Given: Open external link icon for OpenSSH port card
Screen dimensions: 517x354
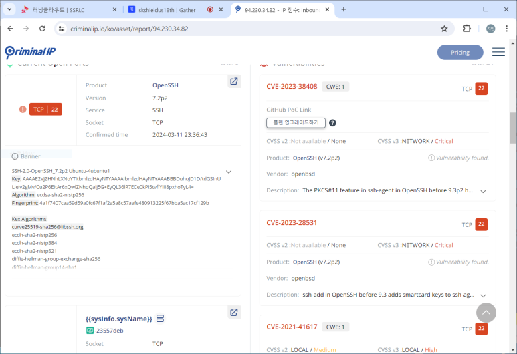Looking at the screenshot, I should (x=234, y=81).
